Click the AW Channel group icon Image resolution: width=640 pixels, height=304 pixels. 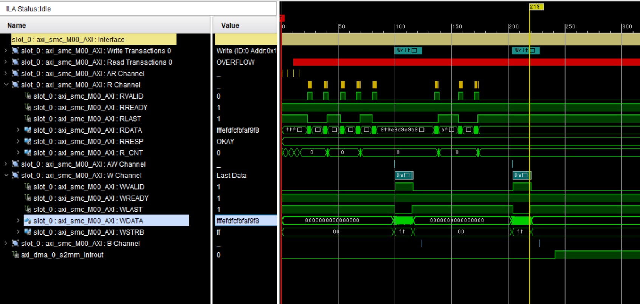(x=15, y=164)
